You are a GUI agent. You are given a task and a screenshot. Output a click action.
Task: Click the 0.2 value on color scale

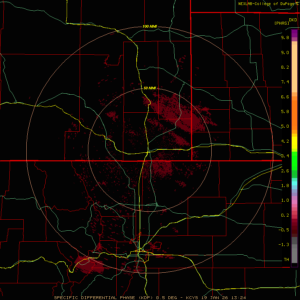click(285, 215)
